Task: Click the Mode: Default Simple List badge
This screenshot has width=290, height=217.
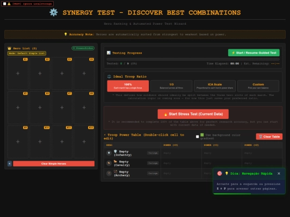Action: click(x=27, y=54)
